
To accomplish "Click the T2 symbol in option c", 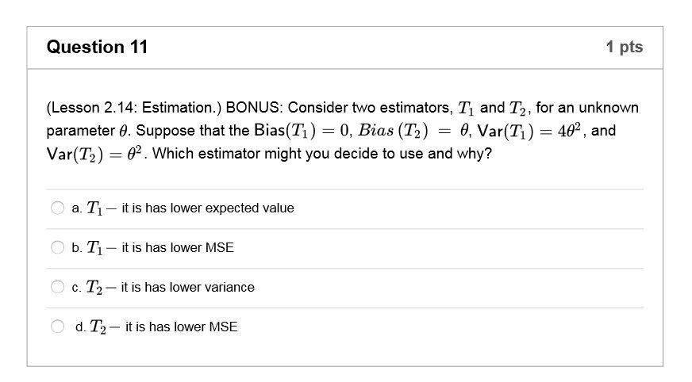I will [94, 287].
